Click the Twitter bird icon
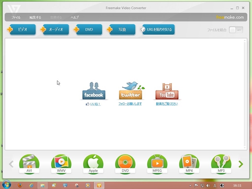Image resolution: width=252 pixels, height=189 pixels. (131, 91)
